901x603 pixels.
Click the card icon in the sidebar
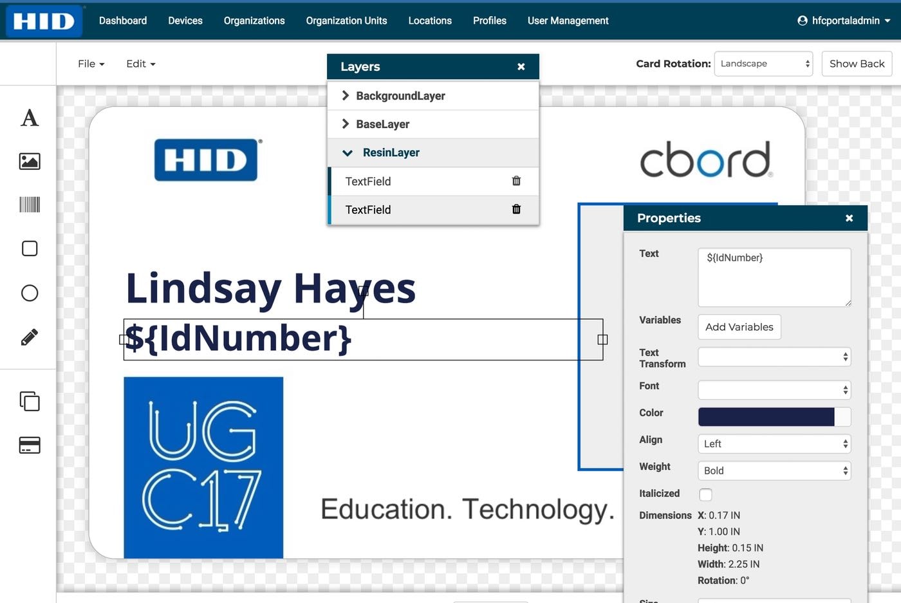click(x=30, y=445)
